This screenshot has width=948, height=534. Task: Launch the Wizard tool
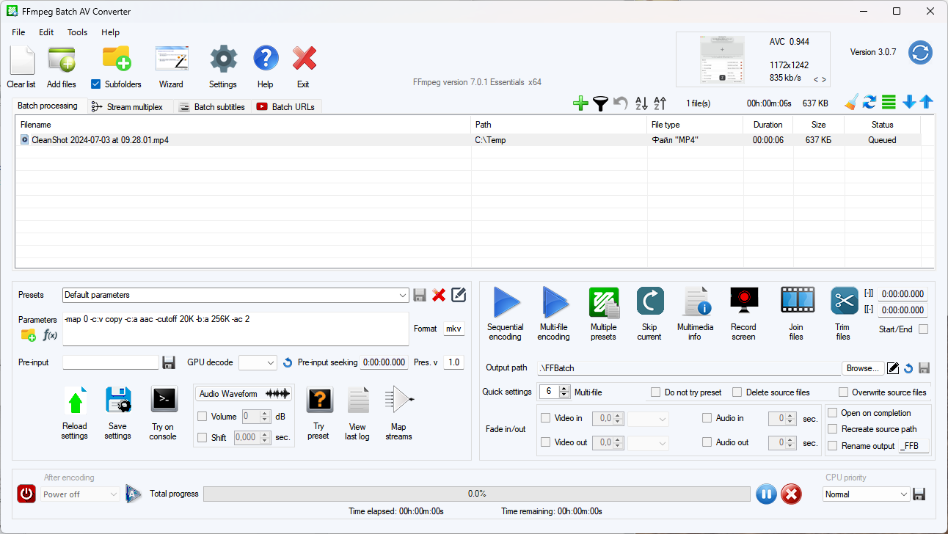[x=172, y=59]
